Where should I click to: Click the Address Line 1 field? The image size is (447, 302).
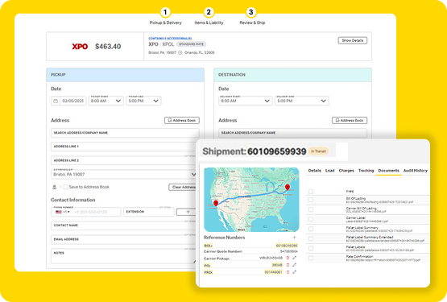click(x=124, y=147)
